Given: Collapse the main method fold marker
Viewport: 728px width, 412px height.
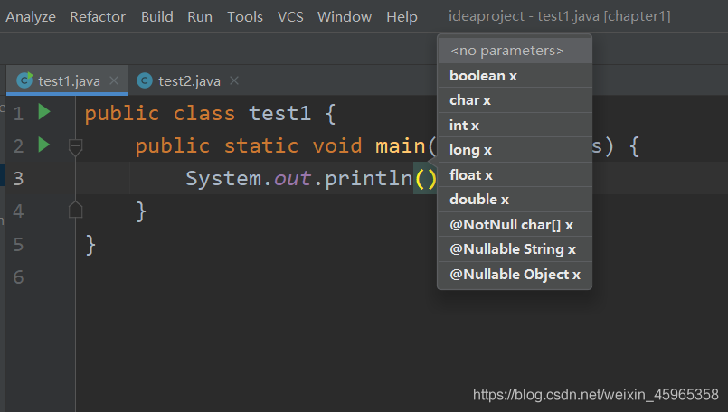Looking at the screenshot, I should [76, 145].
